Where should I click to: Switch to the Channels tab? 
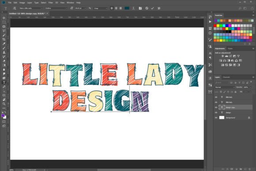[226, 77]
